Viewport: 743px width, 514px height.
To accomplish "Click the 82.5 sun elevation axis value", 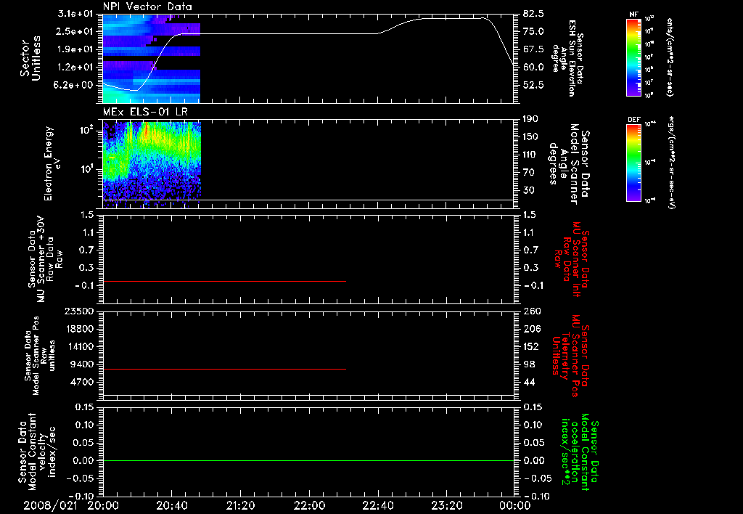I will coord(533,14).
